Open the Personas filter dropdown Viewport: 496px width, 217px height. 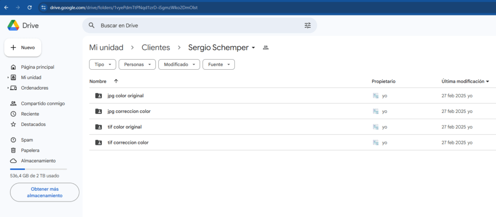pyautogui.click(x=137, y=64)
